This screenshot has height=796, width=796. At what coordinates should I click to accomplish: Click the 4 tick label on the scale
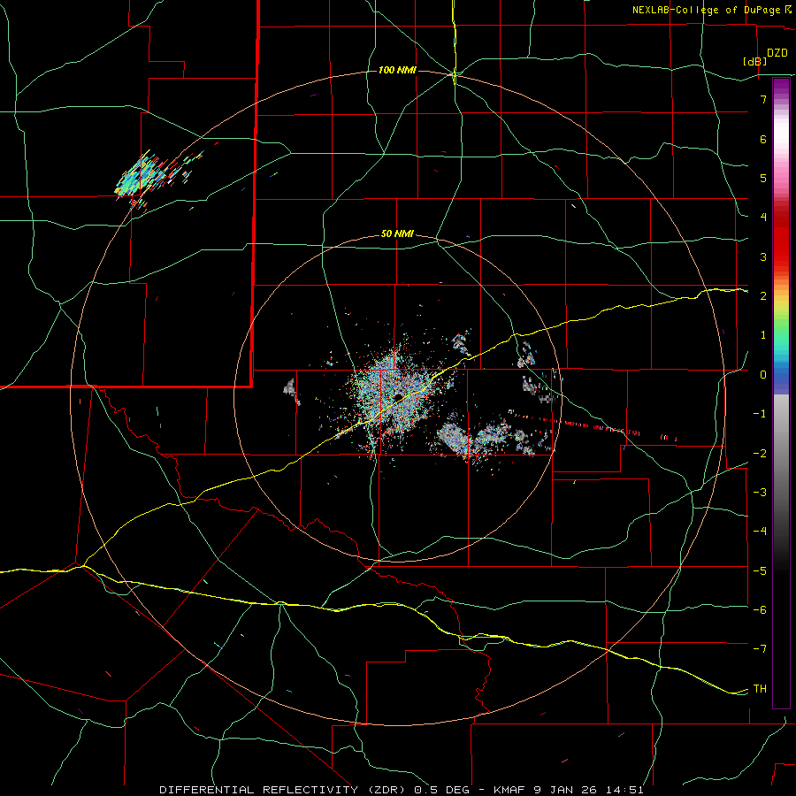click(x=763, y=218)
